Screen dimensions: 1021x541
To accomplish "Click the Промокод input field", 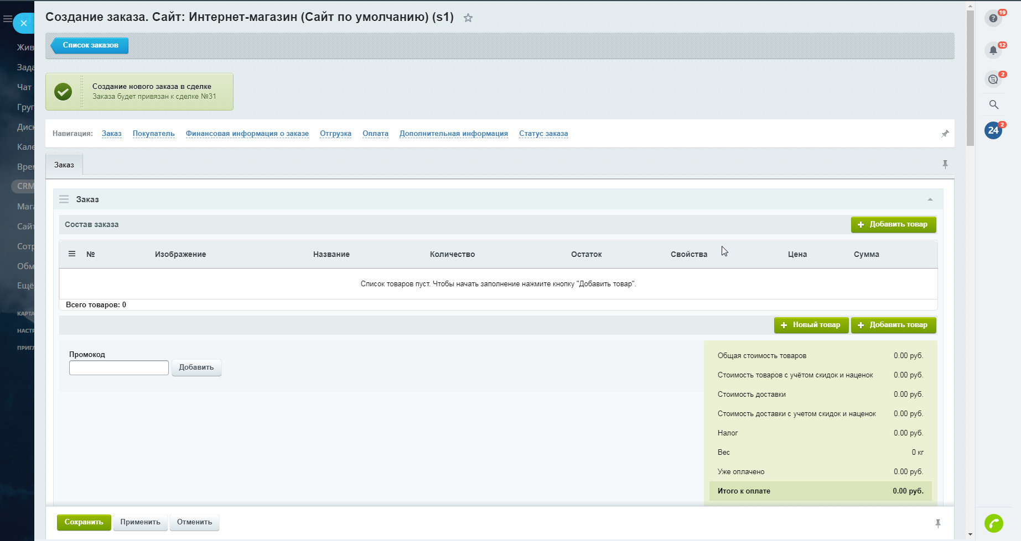I will 119,367.
